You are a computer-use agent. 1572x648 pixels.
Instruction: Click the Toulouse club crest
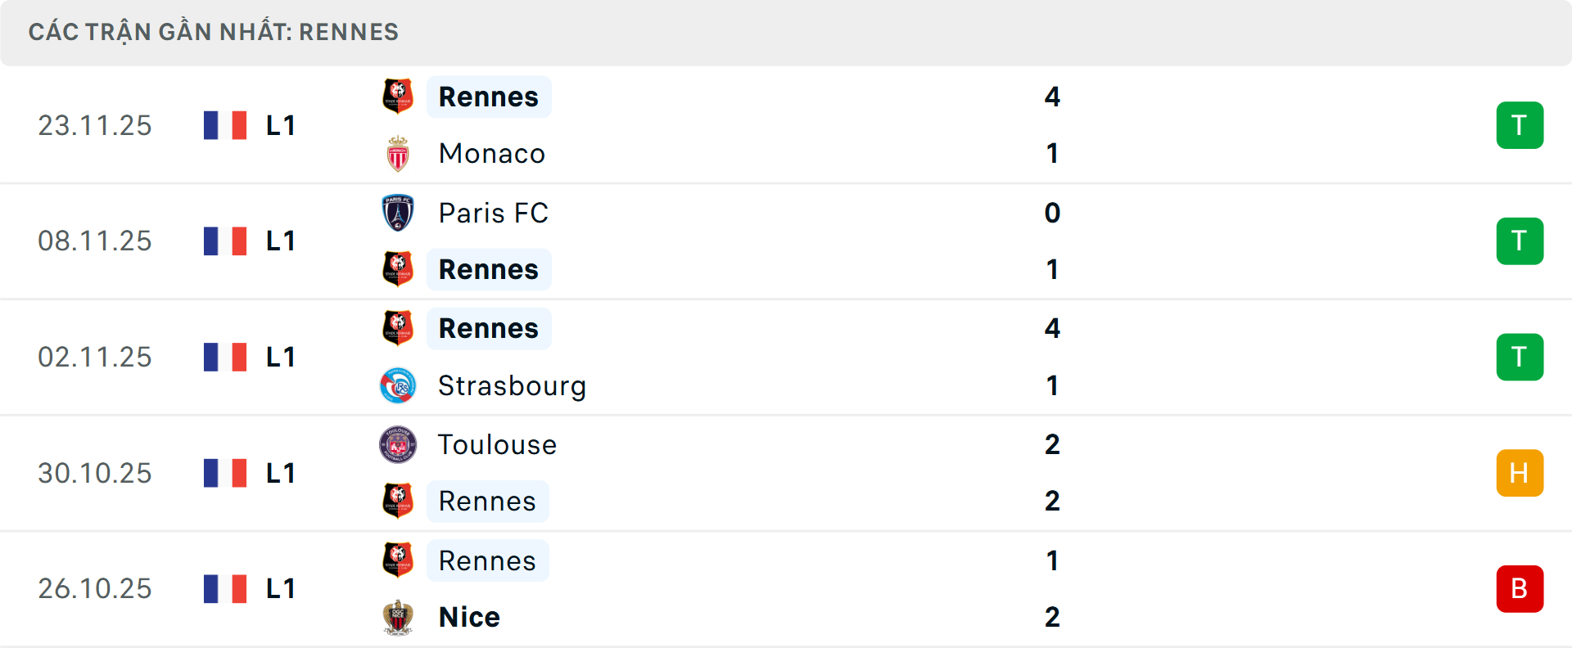tap(399, 444)
